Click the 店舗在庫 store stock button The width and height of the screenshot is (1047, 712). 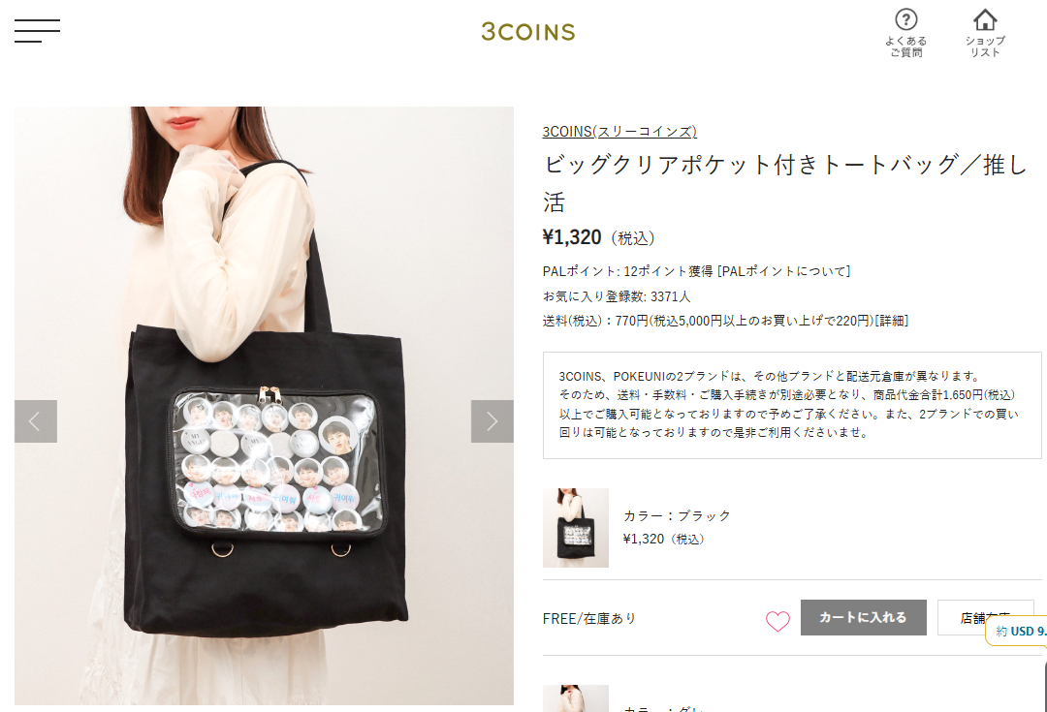[x=985, y=617]
